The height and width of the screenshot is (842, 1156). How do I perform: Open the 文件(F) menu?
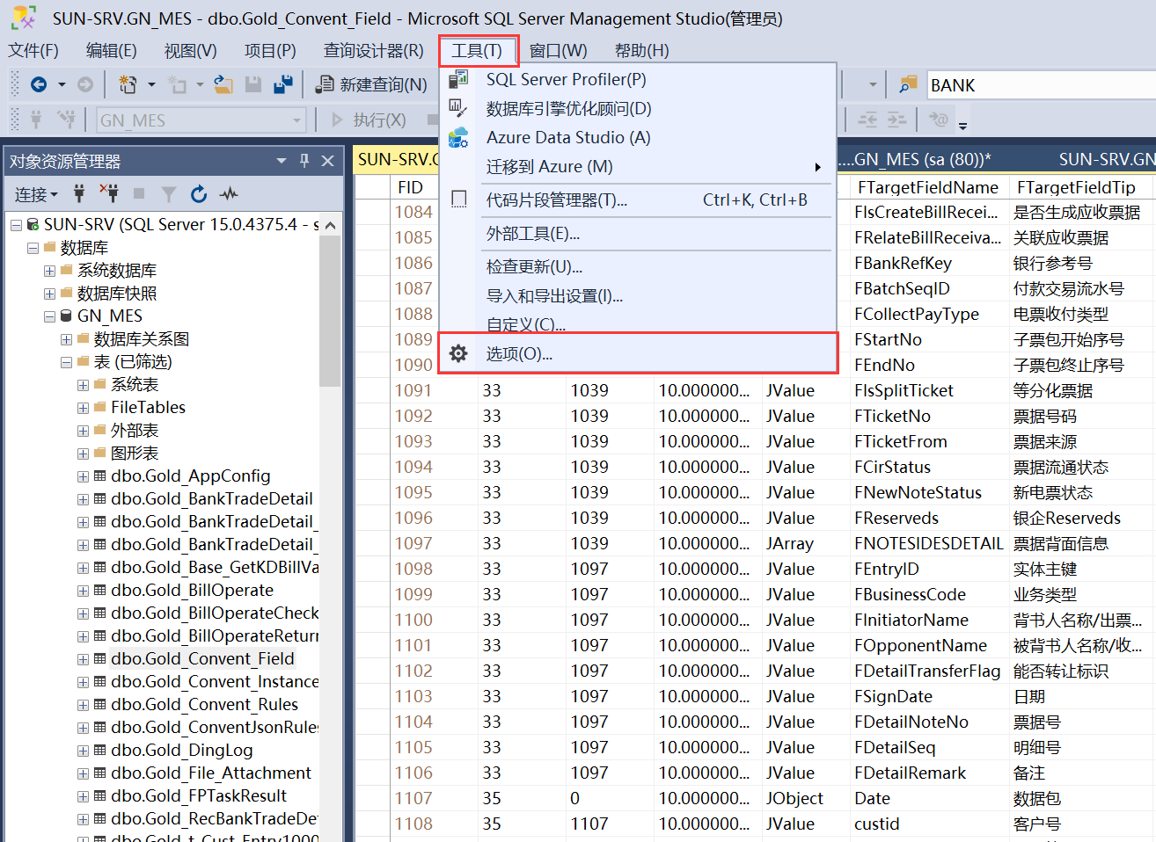click(33, 51)
